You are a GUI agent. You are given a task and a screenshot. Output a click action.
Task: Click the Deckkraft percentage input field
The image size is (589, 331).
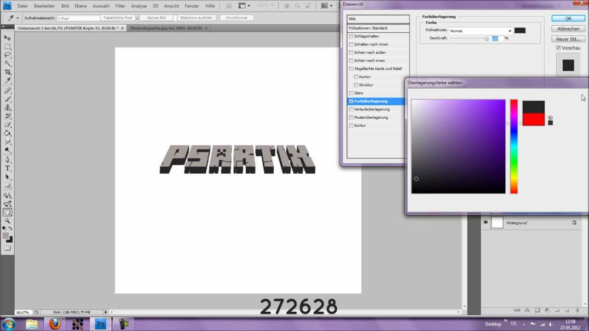pos(497,39)
